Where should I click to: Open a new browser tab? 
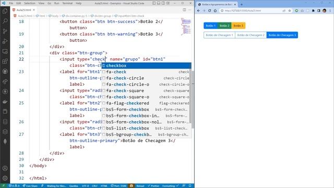click(242, 4)
